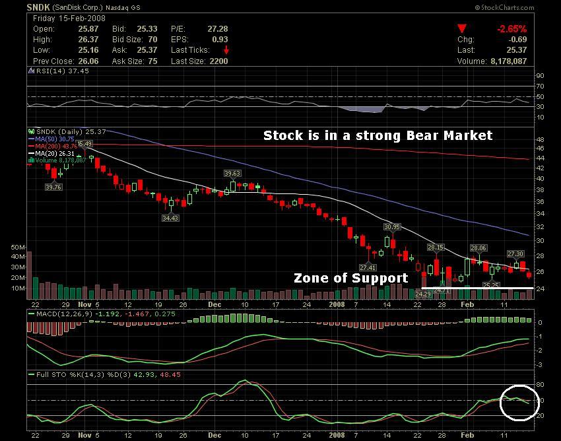Click the P/E value 27.28
561x441 pixels.
click(x=218, y=29)
